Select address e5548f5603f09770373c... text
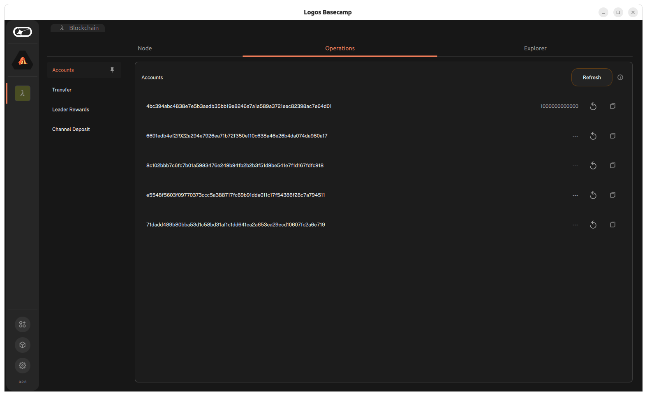The image size is (647, 396). click(236, 195)
